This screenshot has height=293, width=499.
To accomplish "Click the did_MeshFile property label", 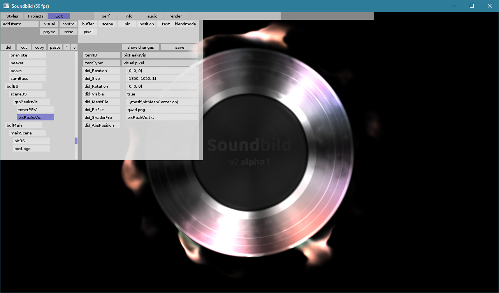I will click(x=102, y=102).
